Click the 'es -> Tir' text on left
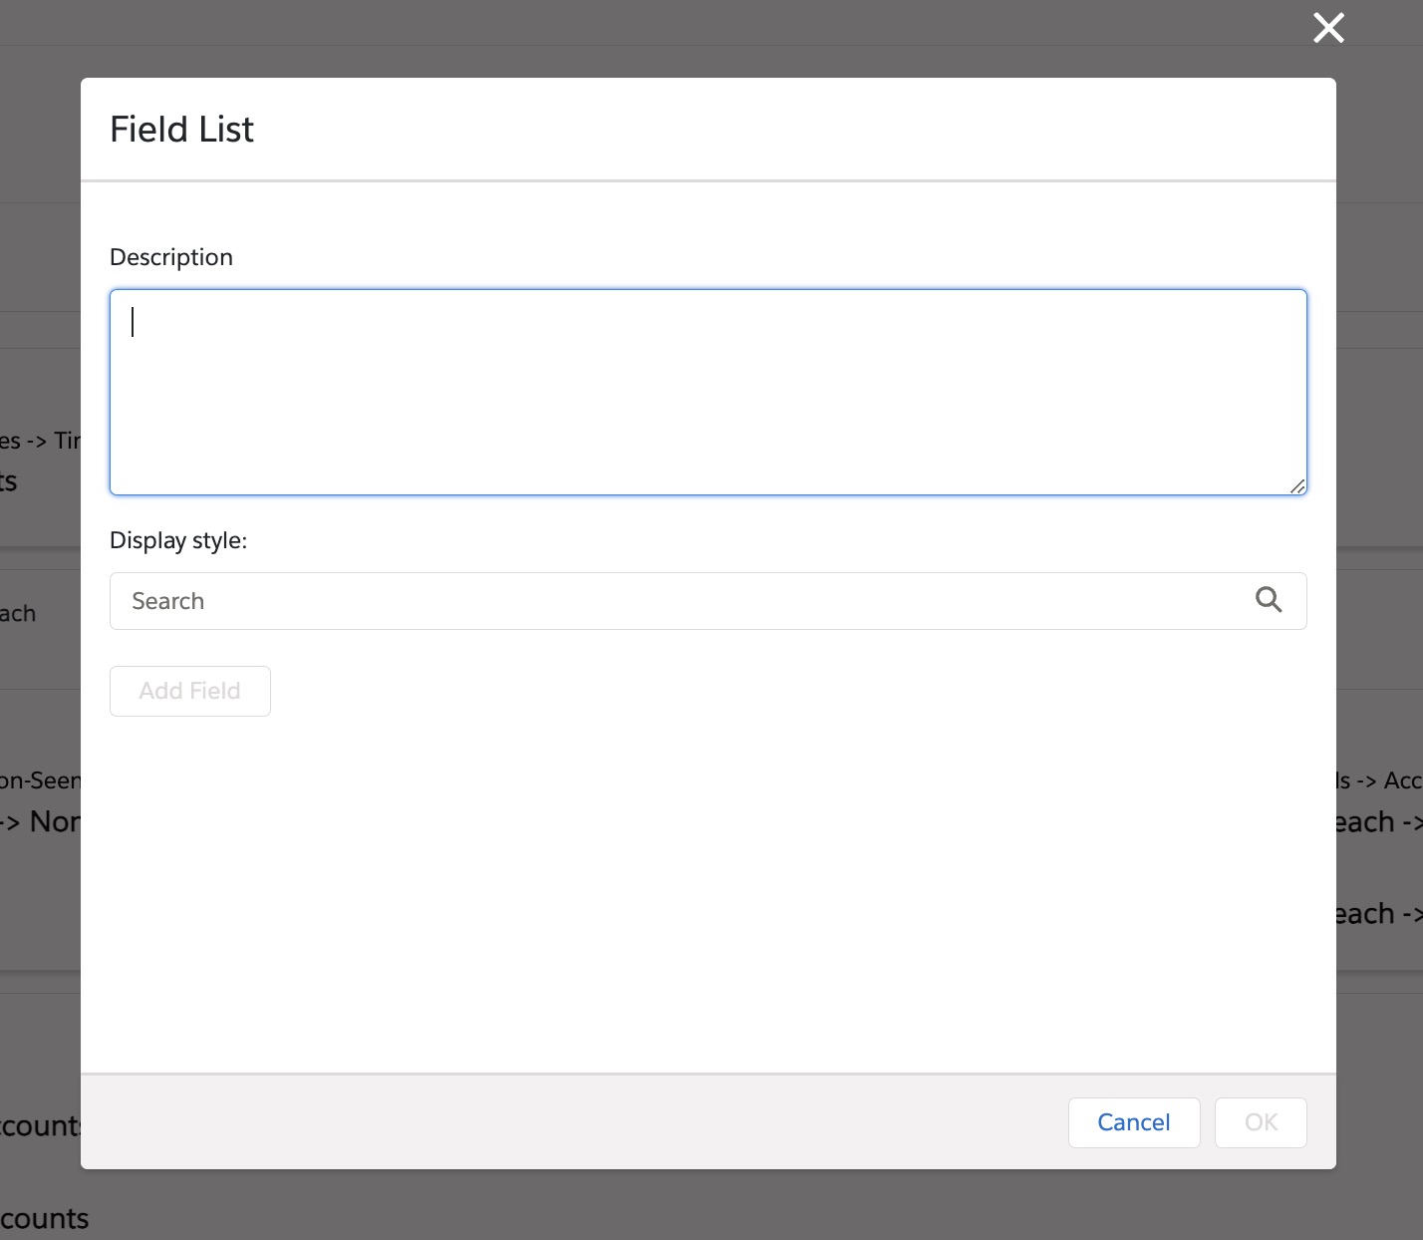 point(40,441)
